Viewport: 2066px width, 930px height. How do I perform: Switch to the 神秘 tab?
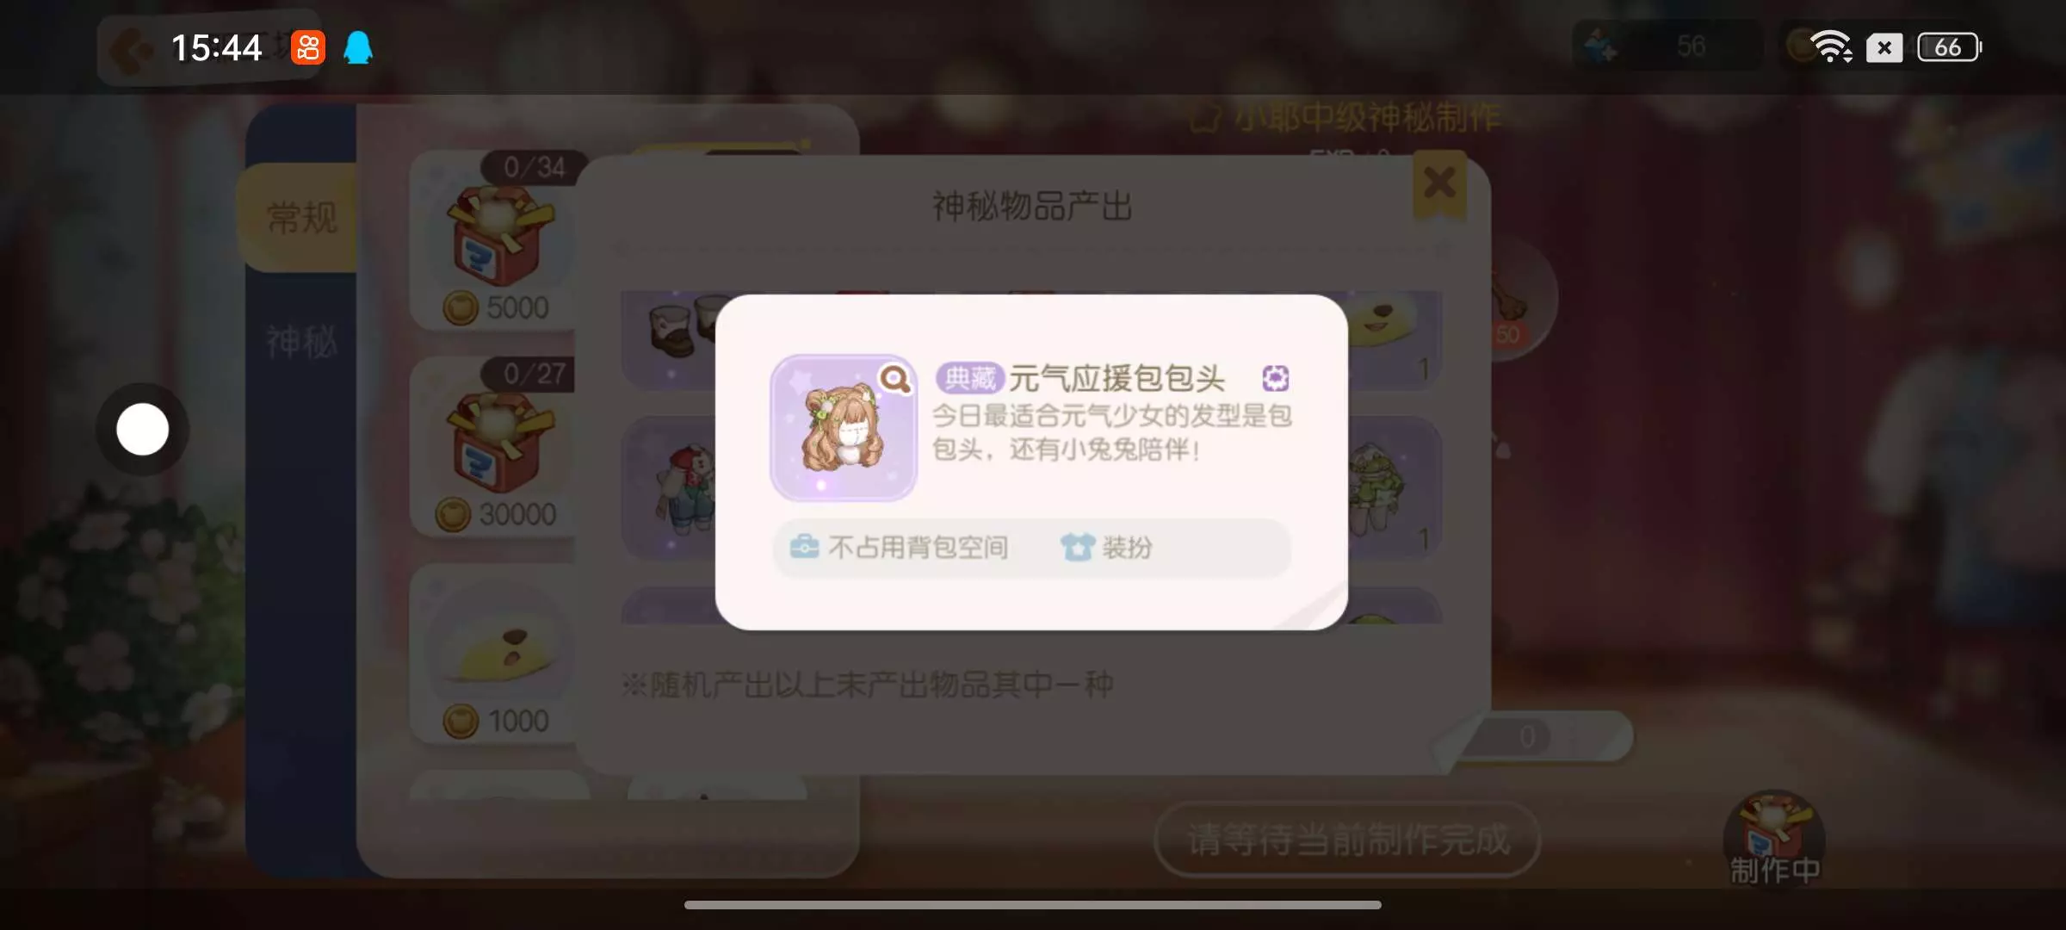click(301, 342)
